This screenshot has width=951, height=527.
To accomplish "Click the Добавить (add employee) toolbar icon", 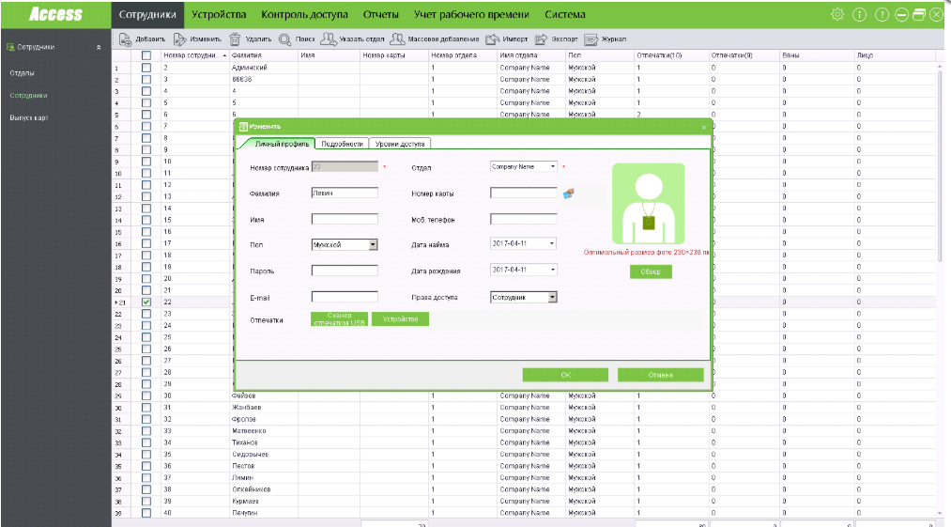I will pos(125,39).
